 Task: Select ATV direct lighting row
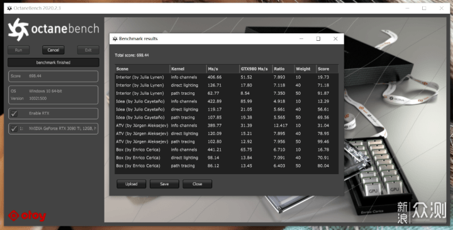[226, 134]
